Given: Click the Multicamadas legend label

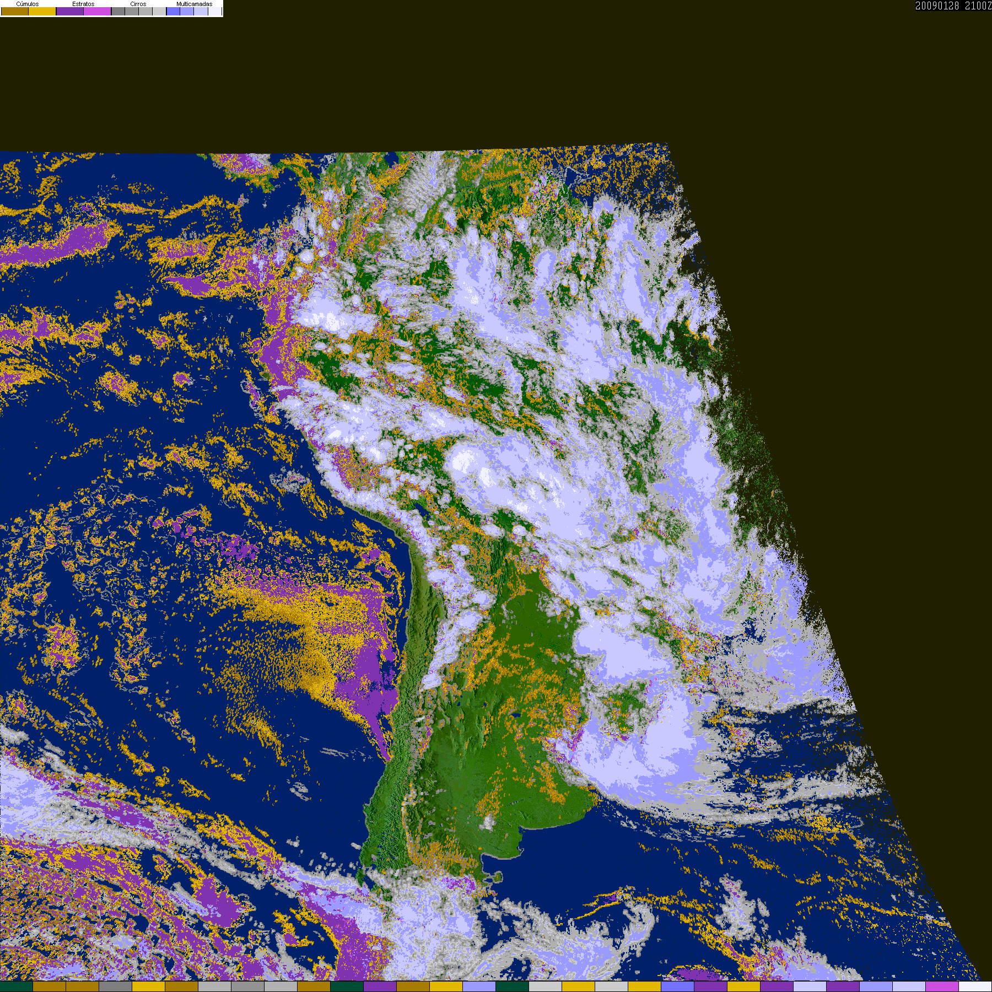Looking at the screenshot, I should [194, 4].
